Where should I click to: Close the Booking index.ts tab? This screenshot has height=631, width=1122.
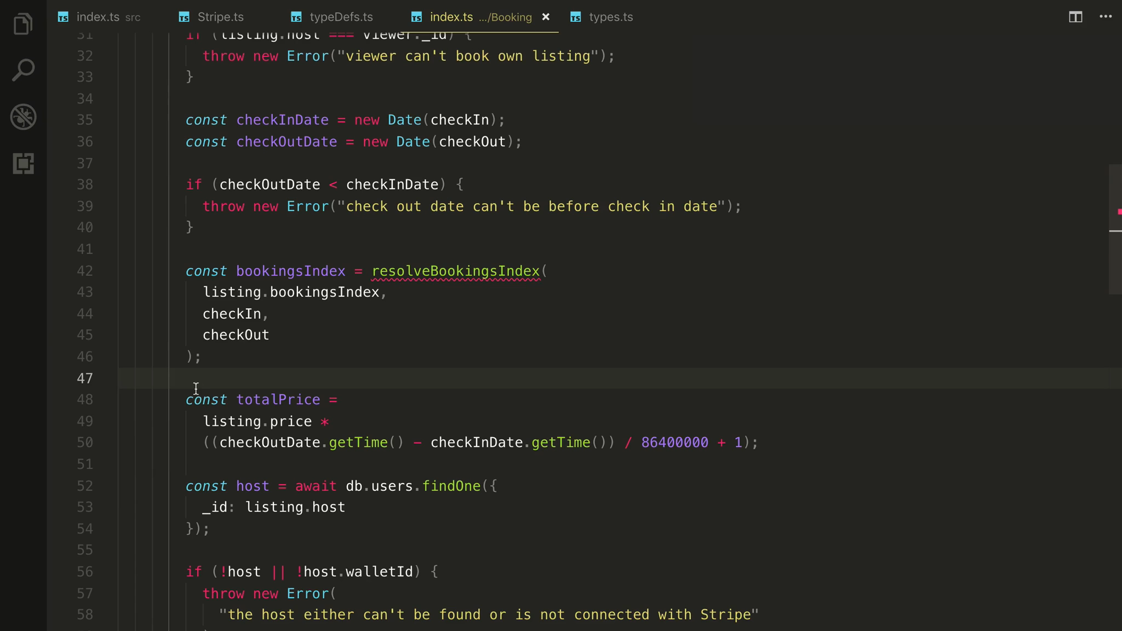point(546,17)
